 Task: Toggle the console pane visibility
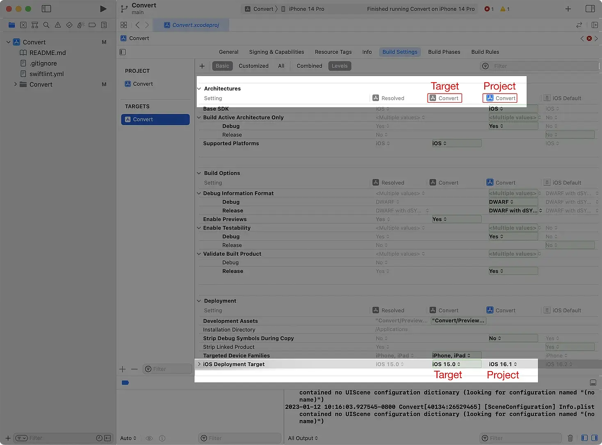pyautogui.click(x=594, y=438)
